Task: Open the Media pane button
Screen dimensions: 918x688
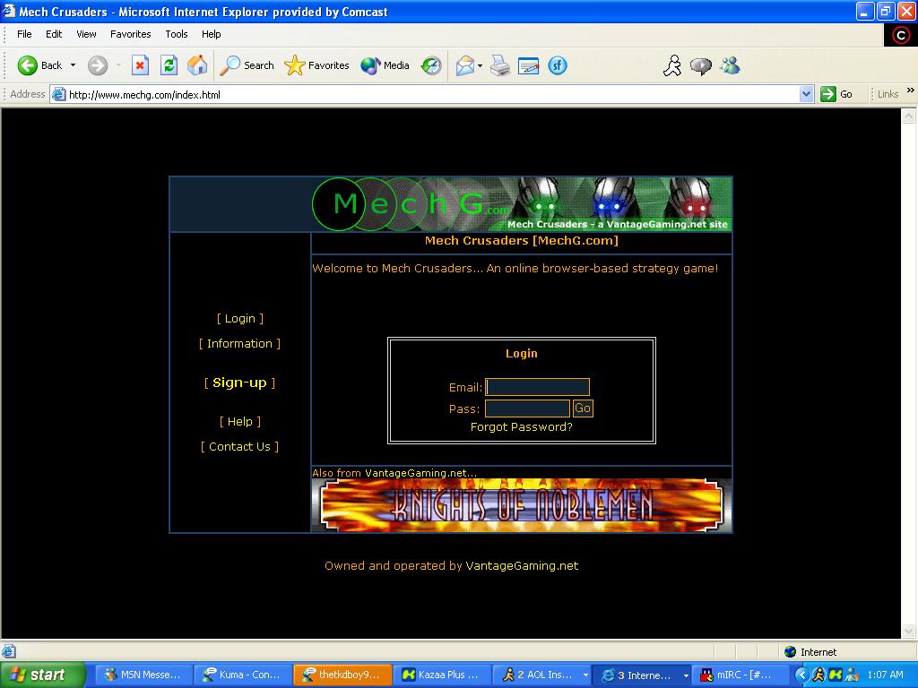Action: [x=385, y=65]
